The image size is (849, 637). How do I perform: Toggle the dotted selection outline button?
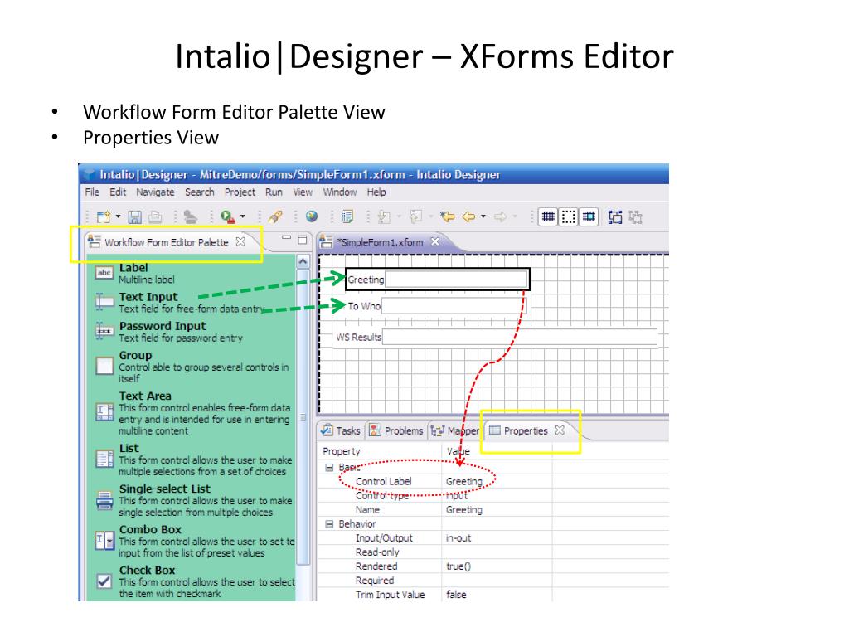pyautogui.click(x=569, y=217)
